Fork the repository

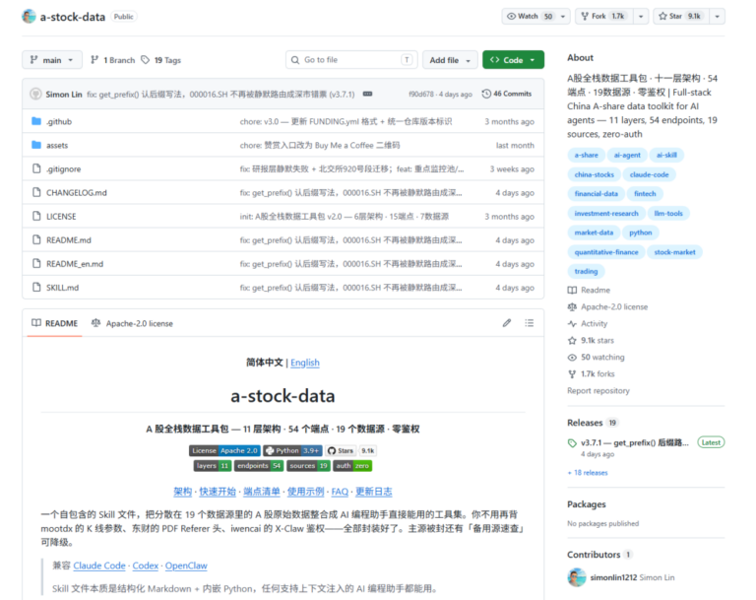(604, 16)
